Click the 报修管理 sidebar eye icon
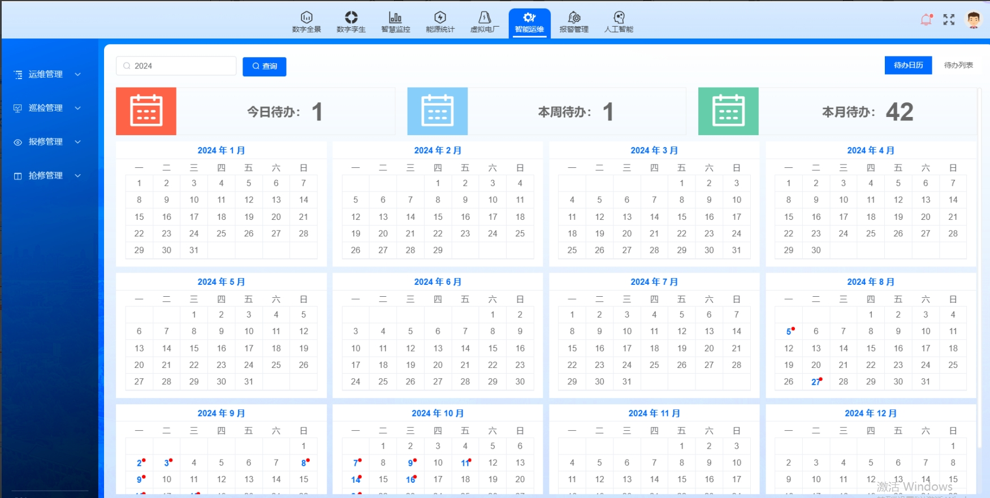Image resolution: width=990 pixels, height=498 pixels. point(18,142)
